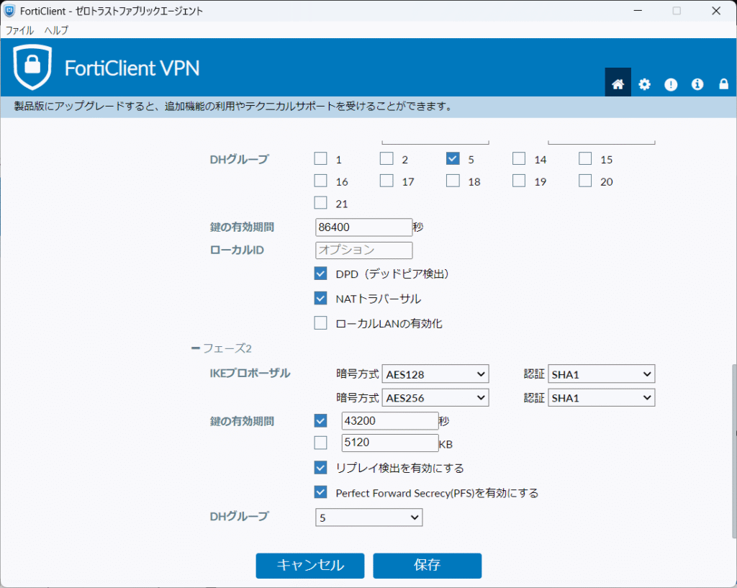The width and height of the screenshot is (737, 588).
Task: Check DH group 17 checkbox
Action: (x=386, y=181)
